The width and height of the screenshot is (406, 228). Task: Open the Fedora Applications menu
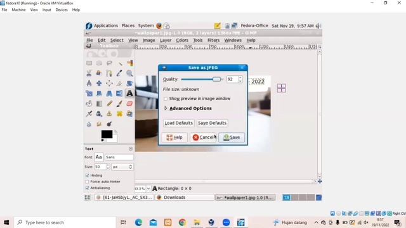click(x=106, y=25)
